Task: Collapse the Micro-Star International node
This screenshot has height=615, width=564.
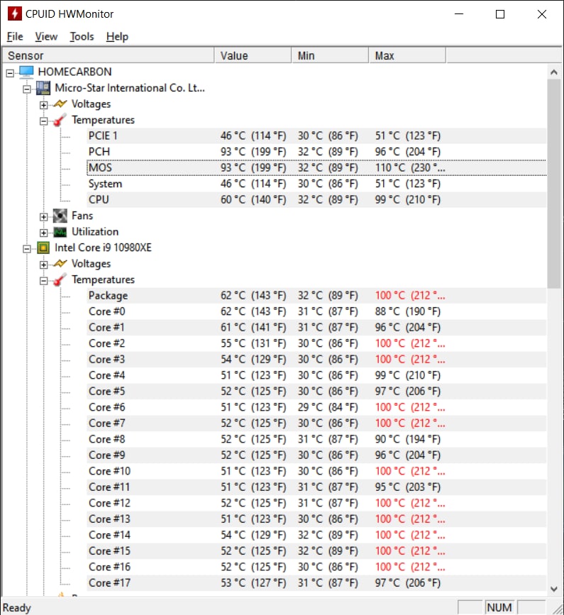Action: [x=27, y=89]
